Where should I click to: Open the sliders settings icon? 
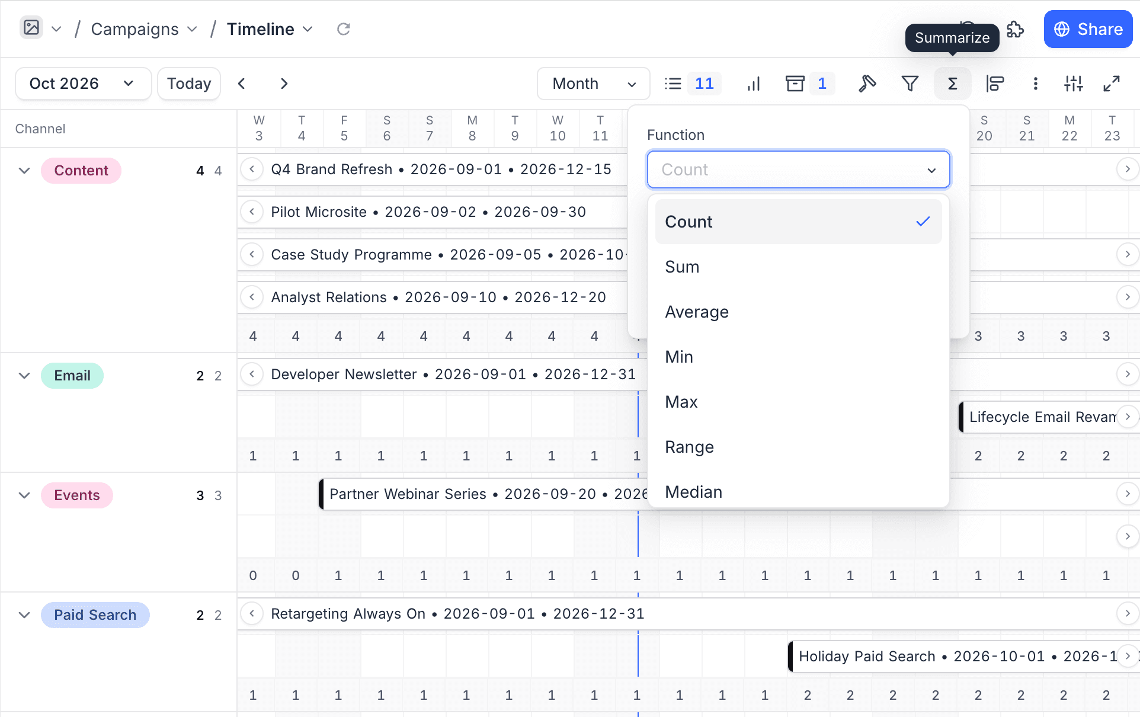click(x=1073, y=84)
